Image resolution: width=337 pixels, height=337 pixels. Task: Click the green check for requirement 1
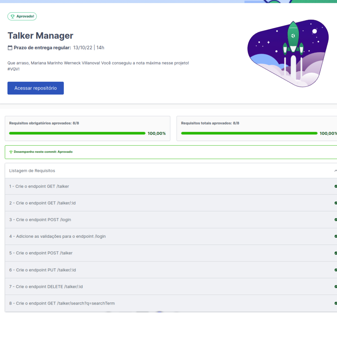click(x=336, y=186)
